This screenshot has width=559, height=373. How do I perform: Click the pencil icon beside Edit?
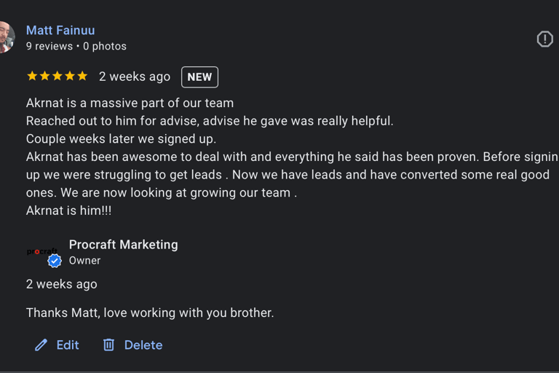pyautogui.click(x=41, y=345)
